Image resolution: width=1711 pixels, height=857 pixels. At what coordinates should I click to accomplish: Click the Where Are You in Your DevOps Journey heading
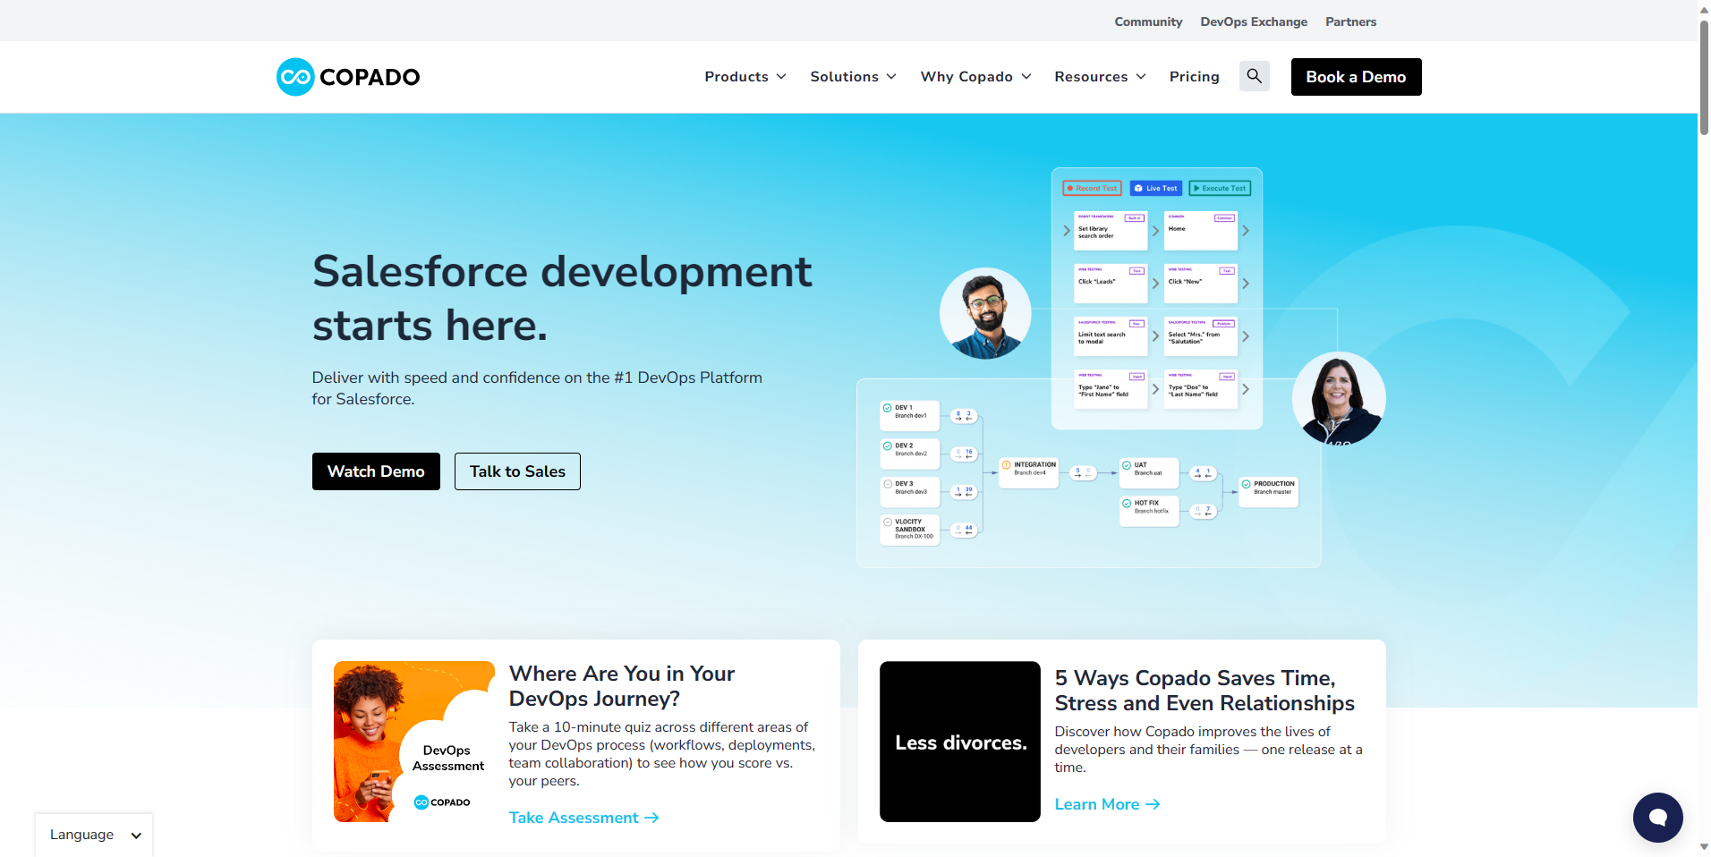click(x=622, y=686)
